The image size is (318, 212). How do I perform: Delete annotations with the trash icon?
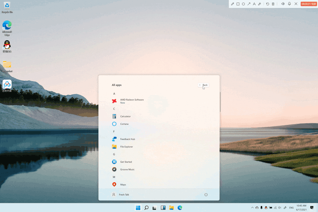tap(273, 4)
